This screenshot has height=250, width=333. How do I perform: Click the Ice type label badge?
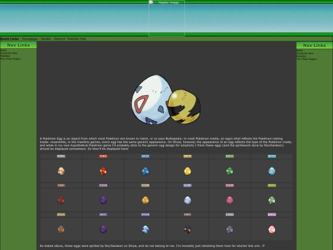pyautogui.click(x=271, y=156)
